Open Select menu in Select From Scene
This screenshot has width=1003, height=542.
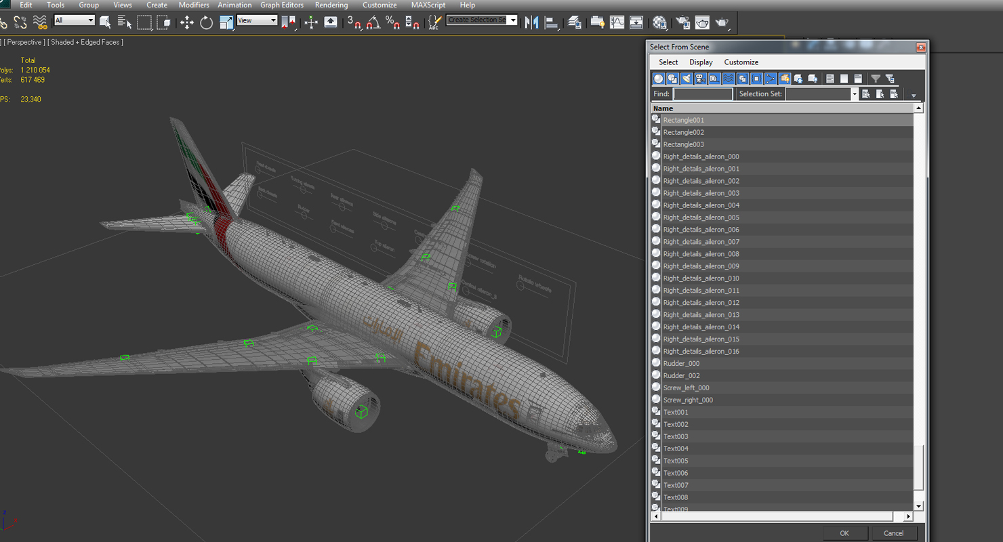[668, 62]
